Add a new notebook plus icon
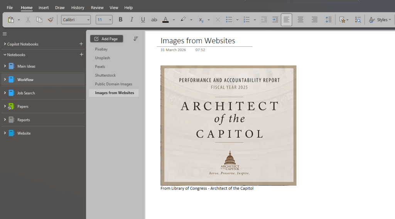Viewport: 395px width, 219px height. tap(81, 54)
